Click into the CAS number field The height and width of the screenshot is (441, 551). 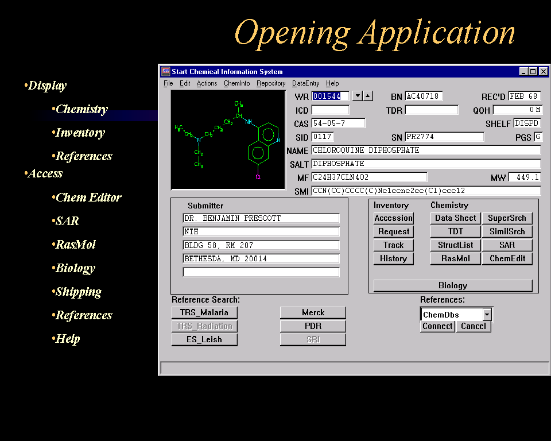tap(338, 123)
